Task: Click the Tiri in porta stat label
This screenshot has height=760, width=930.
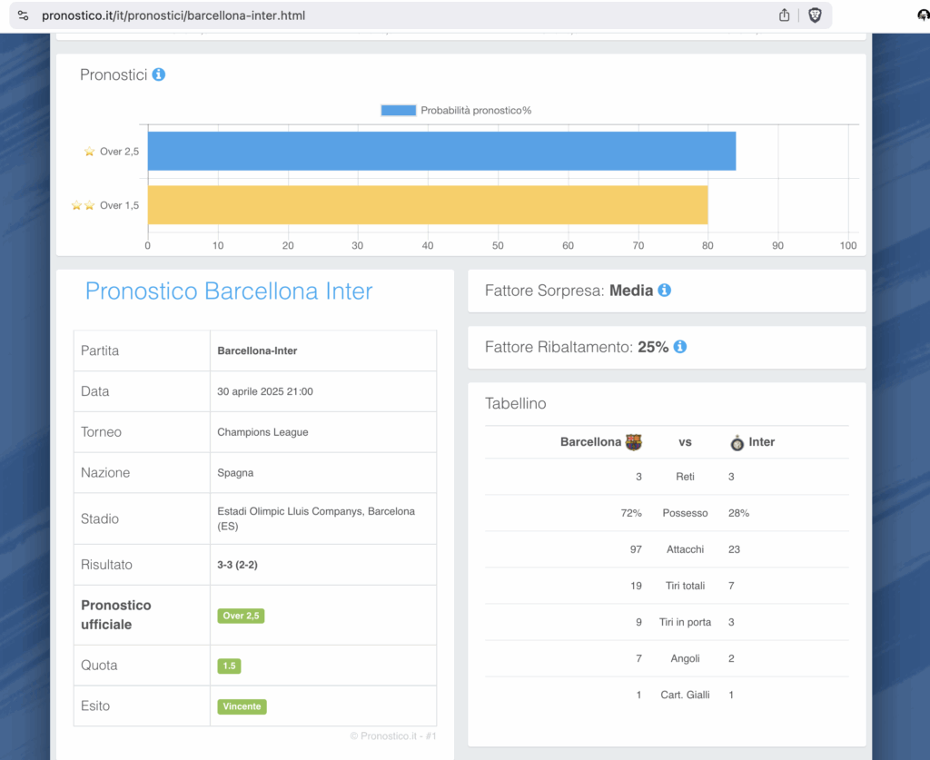Action: 685,623
